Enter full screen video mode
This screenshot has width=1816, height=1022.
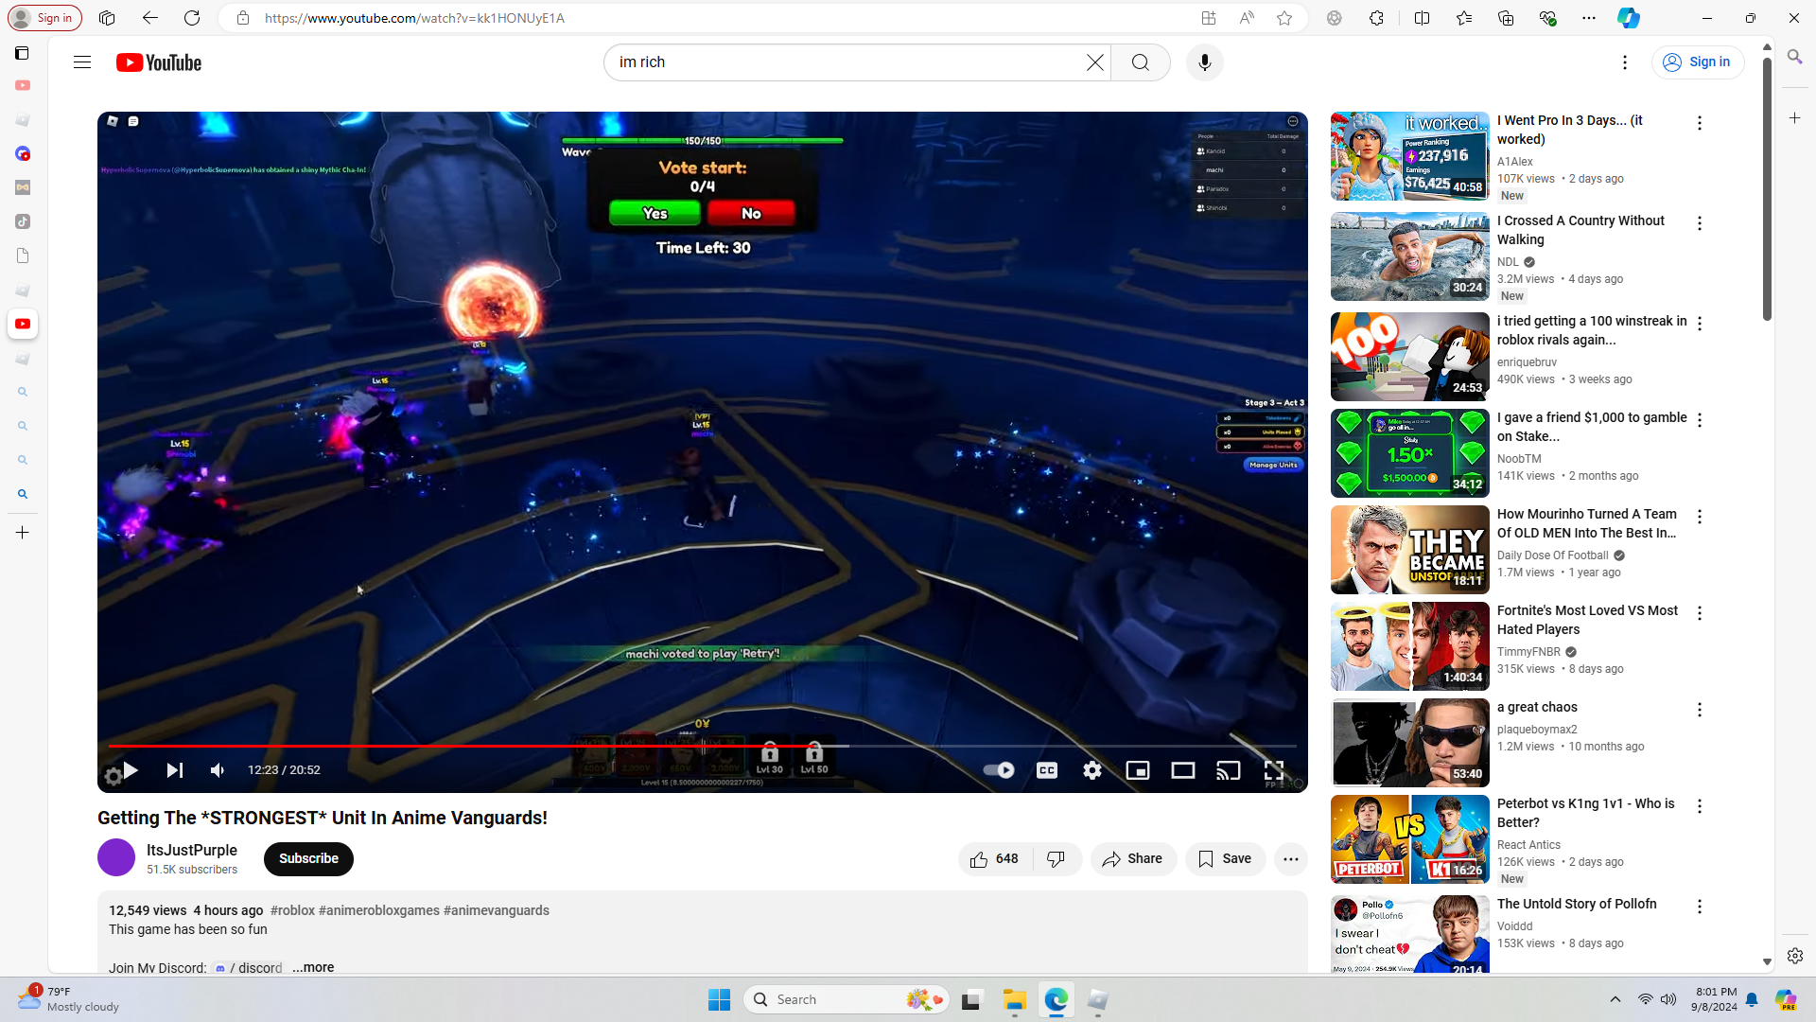click(x=1273, y=770)
